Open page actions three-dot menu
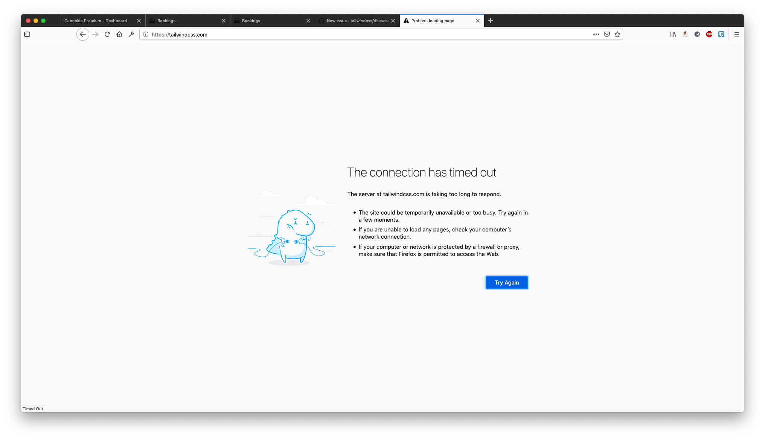This screenshot has width=765, height=440. coord(596,34)
